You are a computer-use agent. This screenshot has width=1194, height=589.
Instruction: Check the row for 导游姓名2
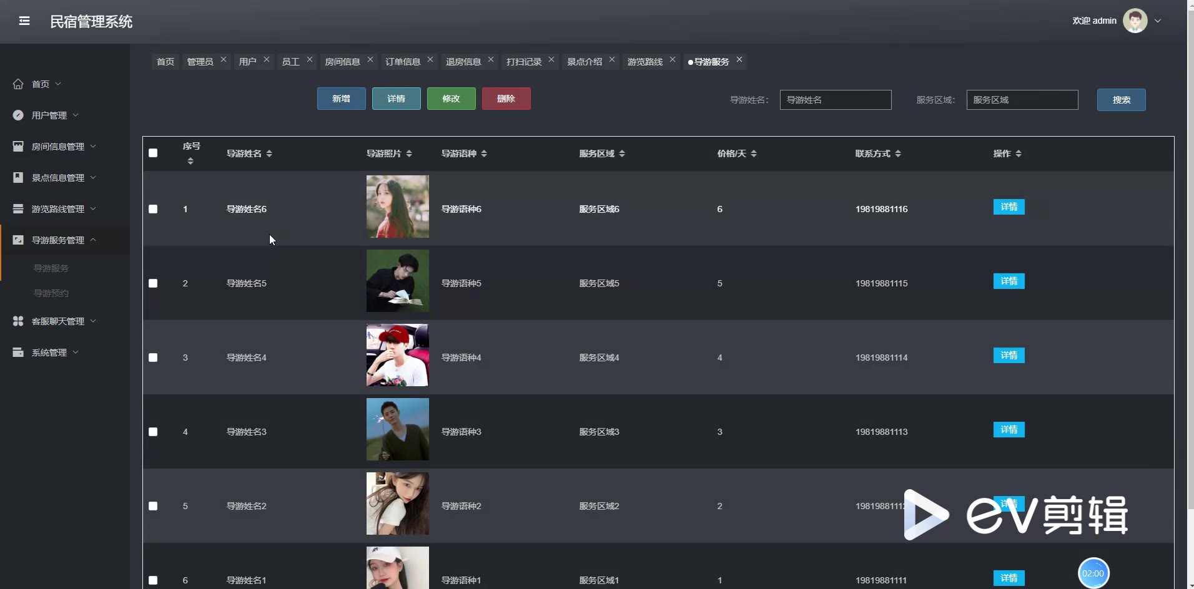(x=153, y=506)
